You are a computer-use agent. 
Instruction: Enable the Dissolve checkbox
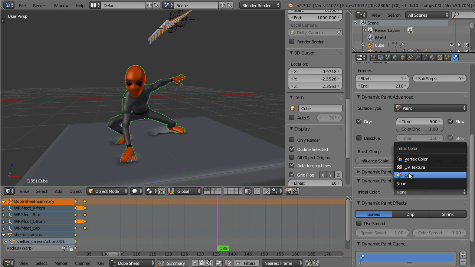pyautogui.click(x=359, y=138)
